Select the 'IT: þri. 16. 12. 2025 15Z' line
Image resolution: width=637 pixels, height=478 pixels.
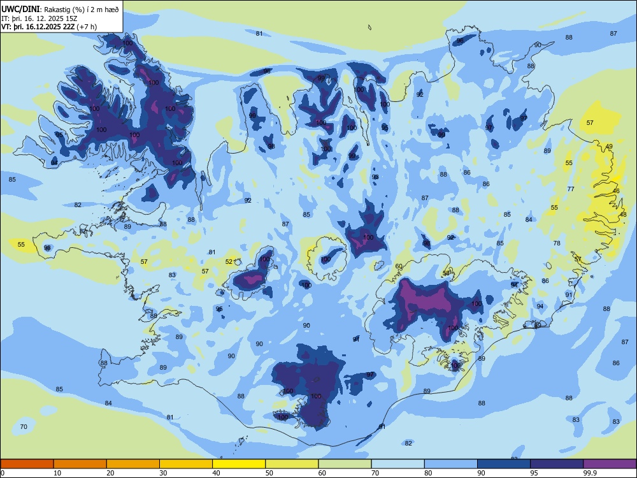point(39,18)
